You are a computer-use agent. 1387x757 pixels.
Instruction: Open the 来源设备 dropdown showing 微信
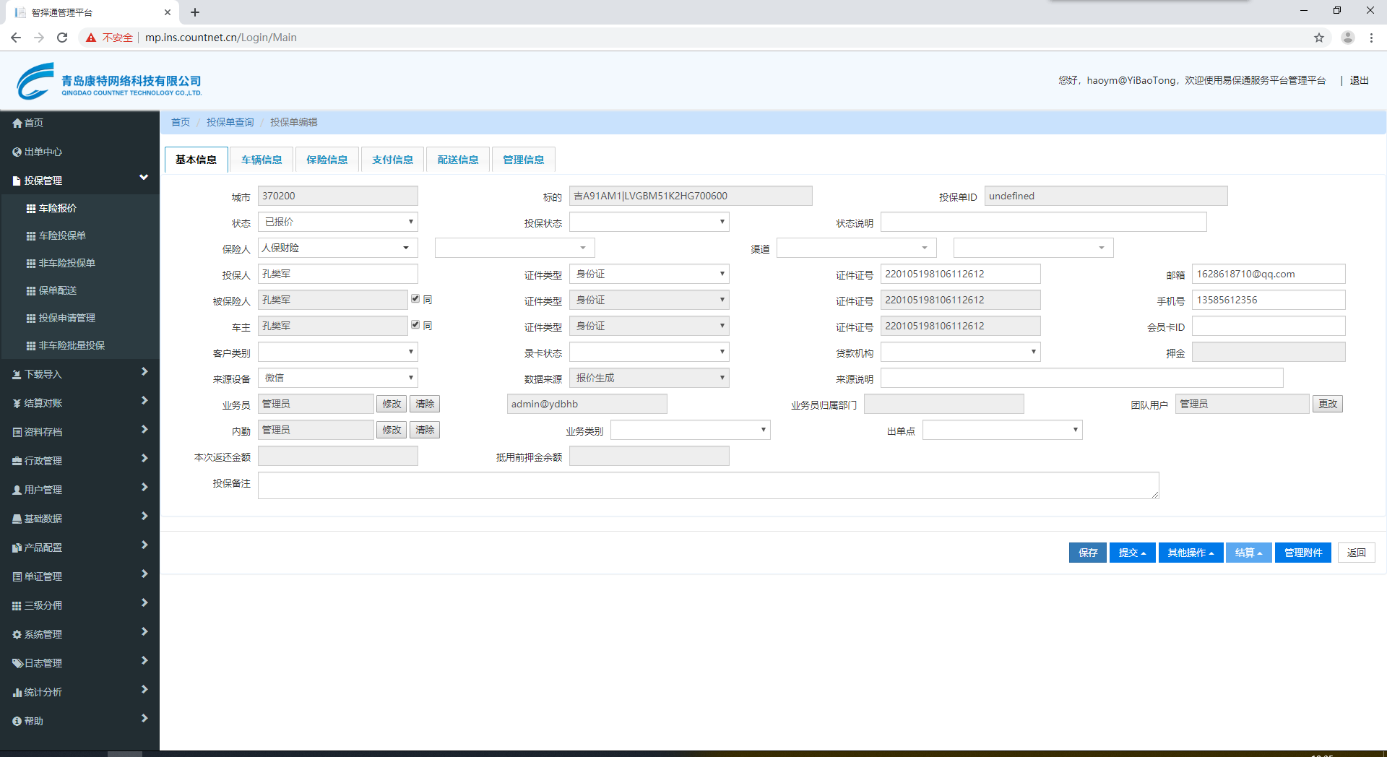point(337,378)
